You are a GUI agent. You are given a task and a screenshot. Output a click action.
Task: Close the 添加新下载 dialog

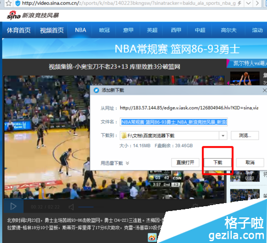click(x=264, y=90)
